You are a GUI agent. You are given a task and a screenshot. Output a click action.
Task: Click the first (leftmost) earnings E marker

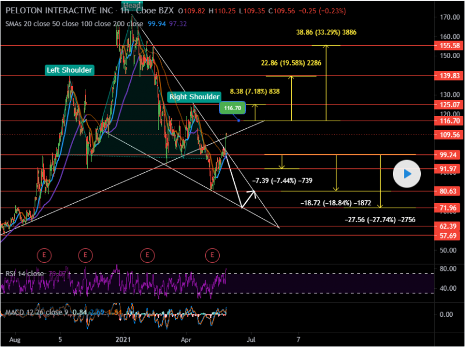[x=44, y=255]
